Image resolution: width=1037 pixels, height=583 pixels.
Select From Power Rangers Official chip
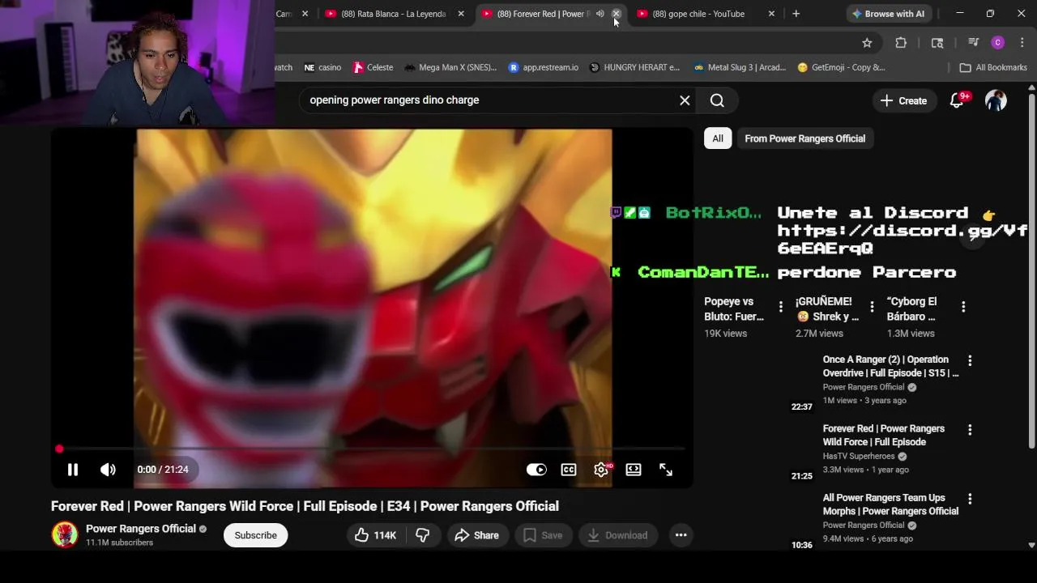pyautogui.click(x=804, y=138)
